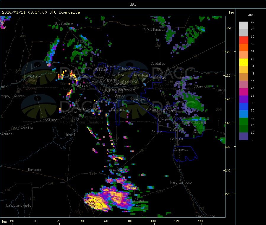The height and width of the screenshot is (225, 266).
Task: Click the 'La_Nora' map label
Action: 118,75
